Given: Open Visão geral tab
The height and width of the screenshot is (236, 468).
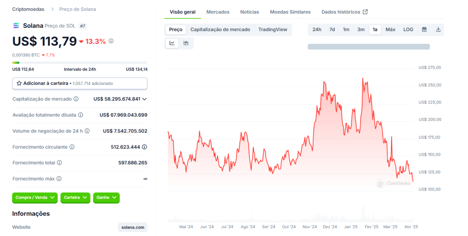Looking at the screenshot, I should click(x=183, y=12).
